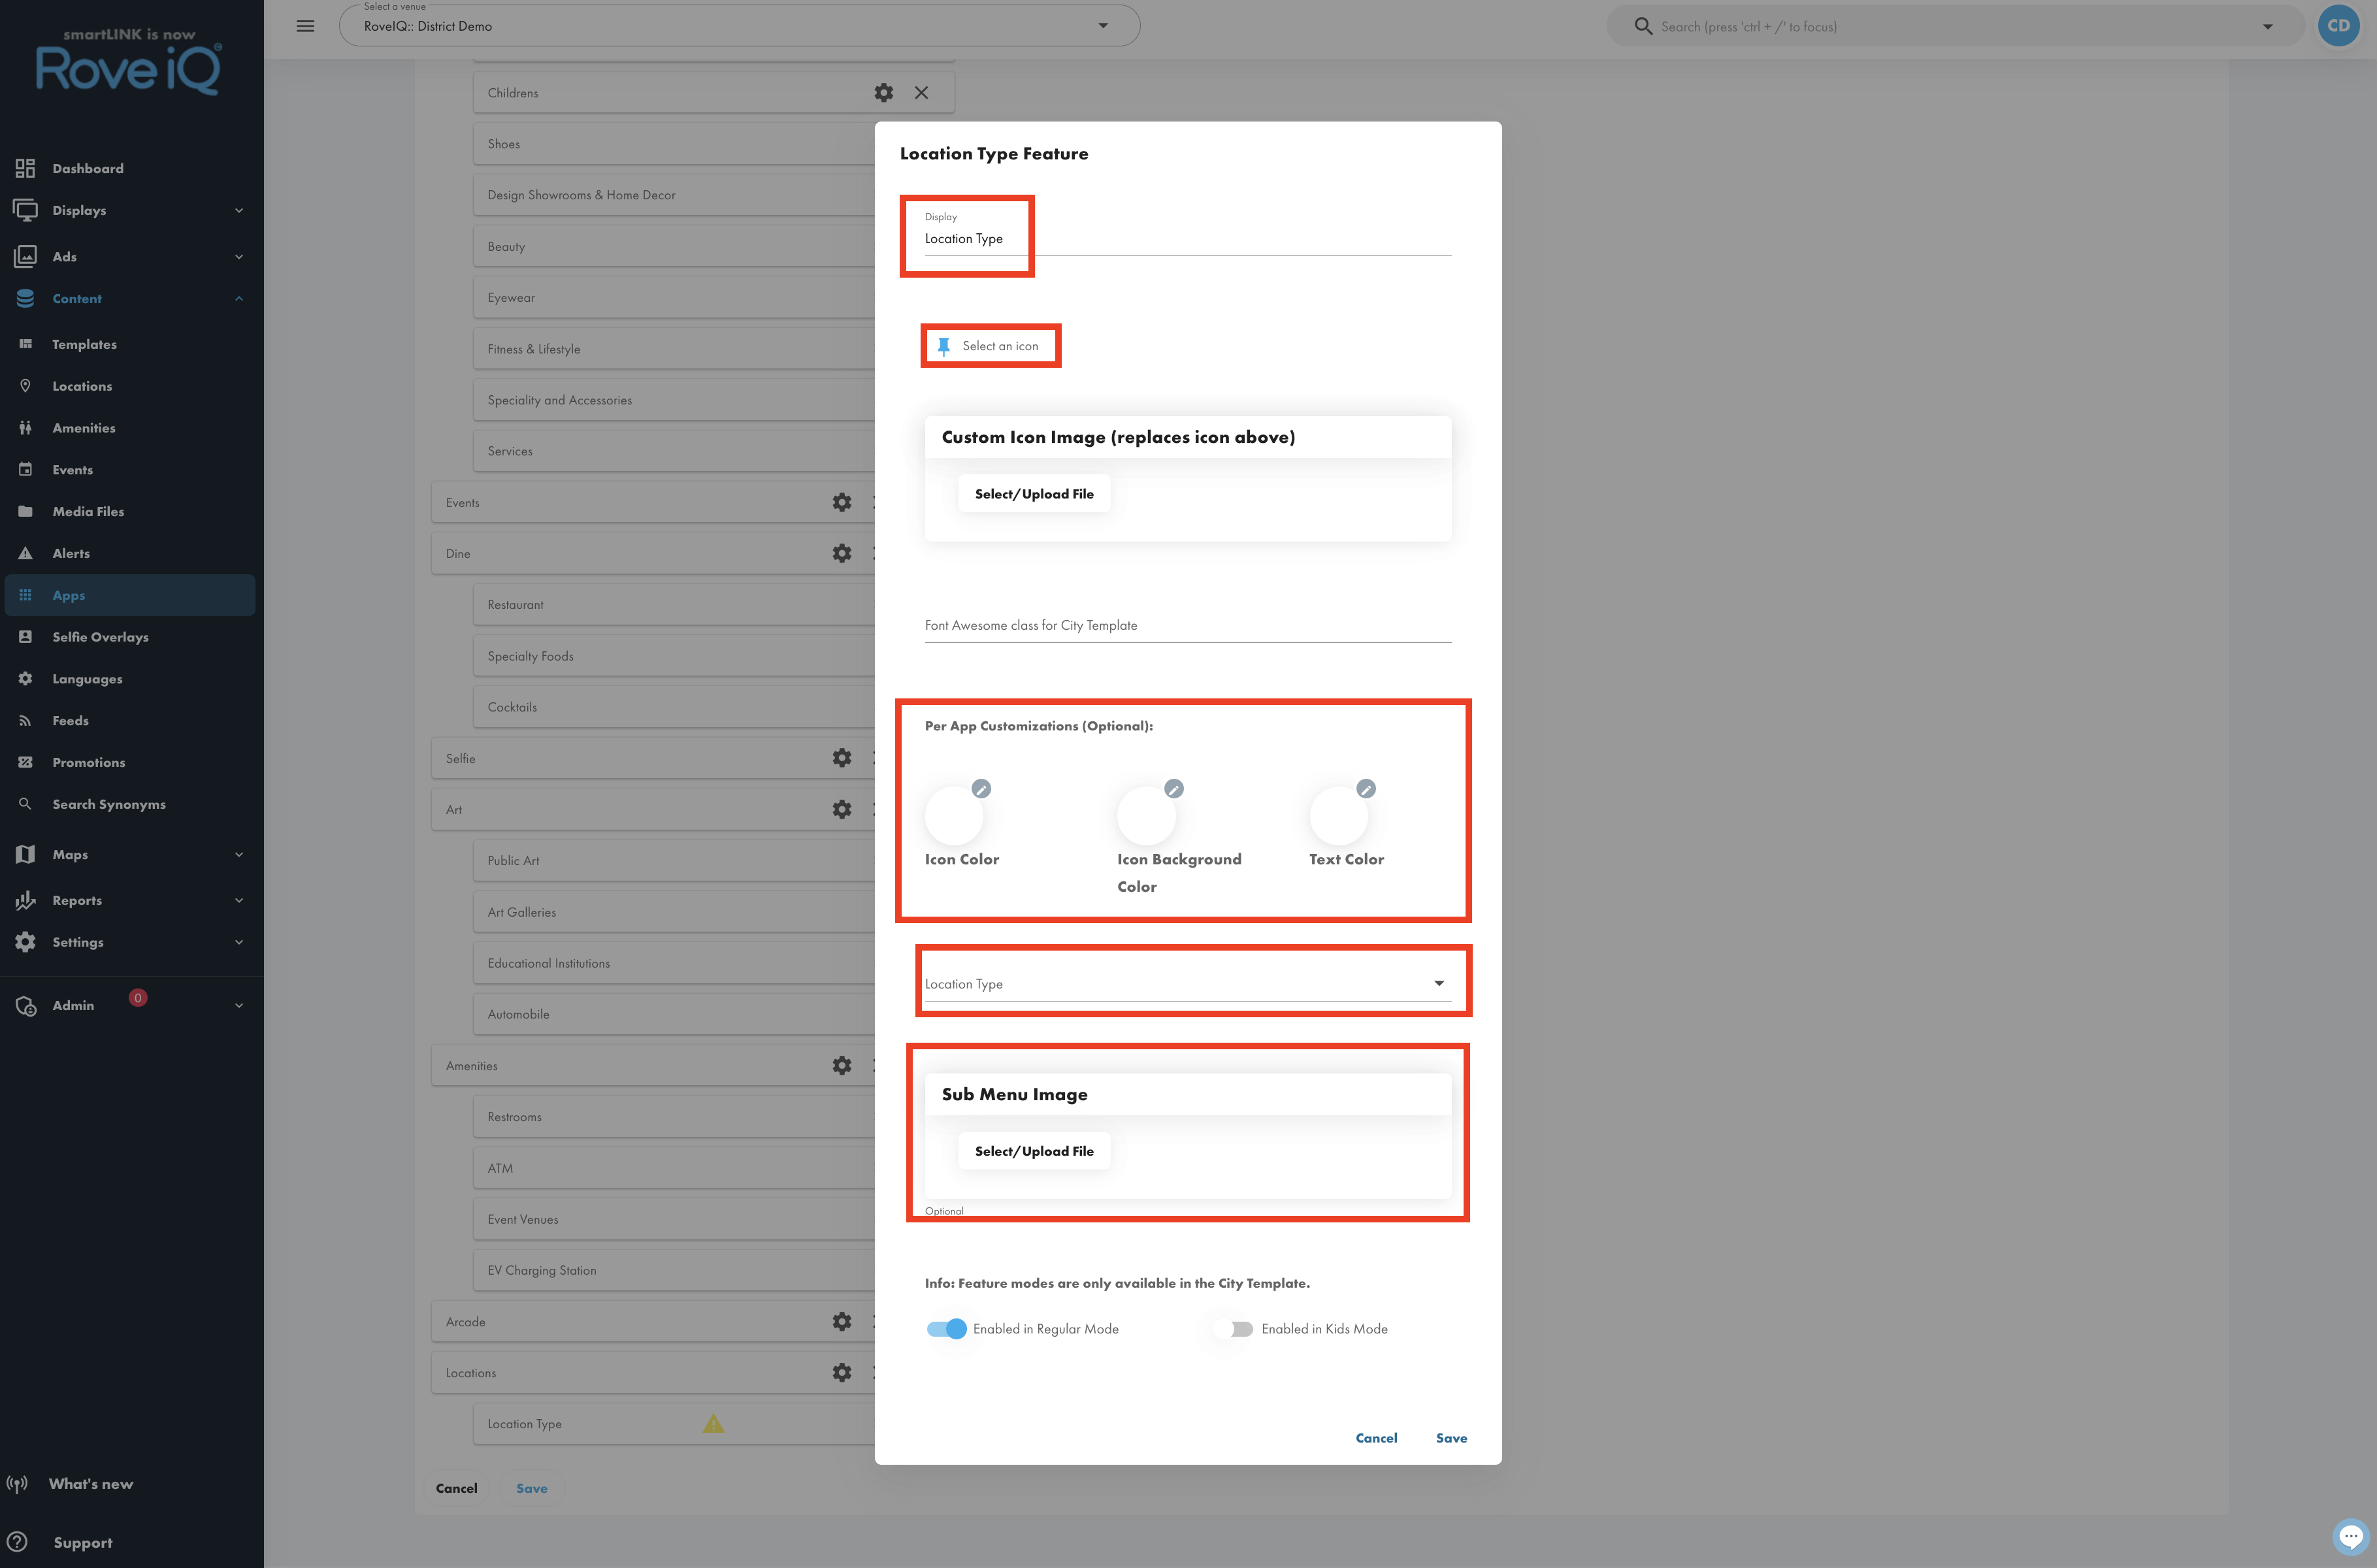Click the gear icon on Amenities row

842,1066
